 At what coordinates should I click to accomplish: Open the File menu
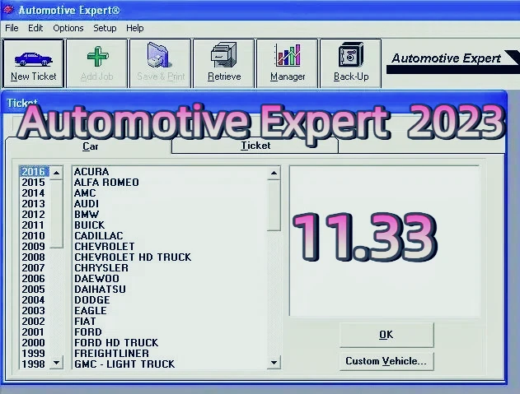click(x=12, y=28)
